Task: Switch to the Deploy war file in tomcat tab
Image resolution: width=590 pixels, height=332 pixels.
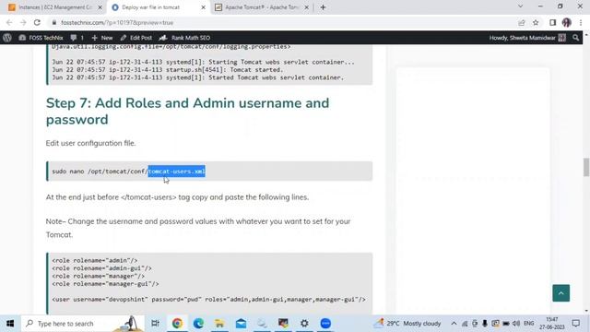Action: (x=158, y=7)
